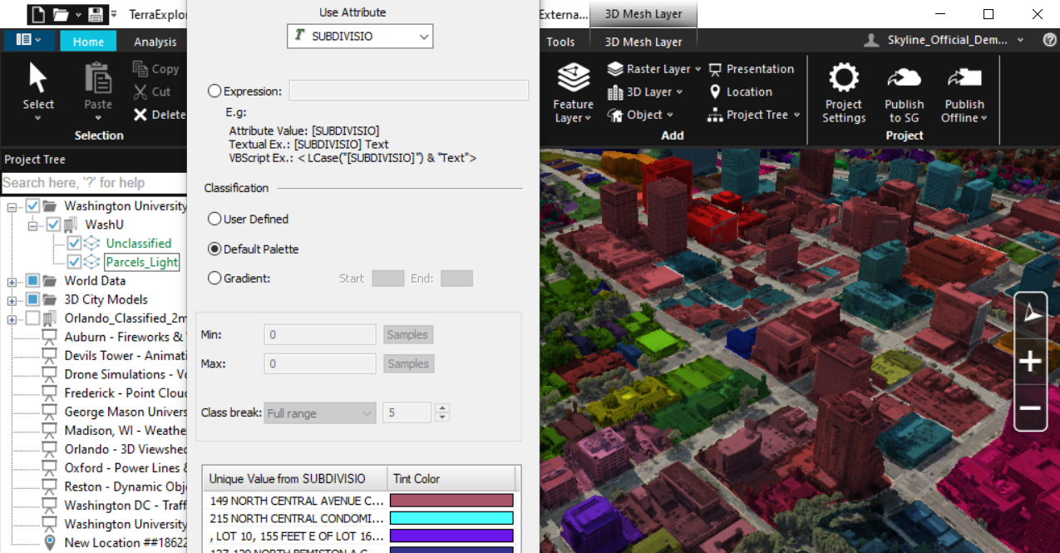Viewport: 1060px width, 553px height.
Task: Select the User Defined classification option
Action: click(x=214, y=219)
